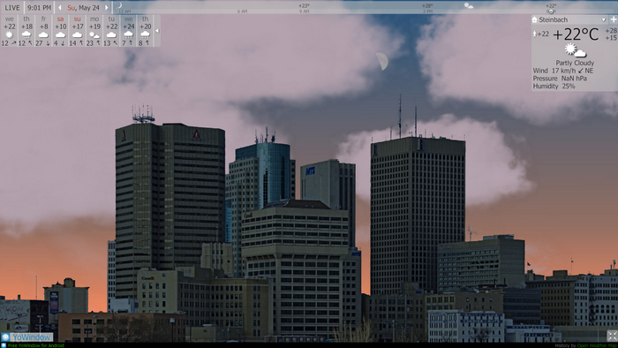
Task: Advance to next day with right arrow
Action: pyautogui.click(x=107, y=7)
